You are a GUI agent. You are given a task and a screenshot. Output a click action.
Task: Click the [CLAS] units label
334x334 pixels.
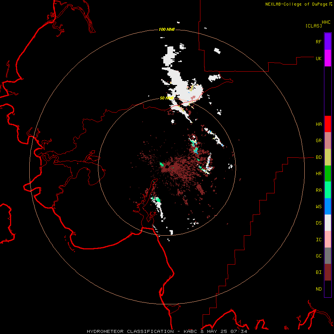(x=314, y=26)
